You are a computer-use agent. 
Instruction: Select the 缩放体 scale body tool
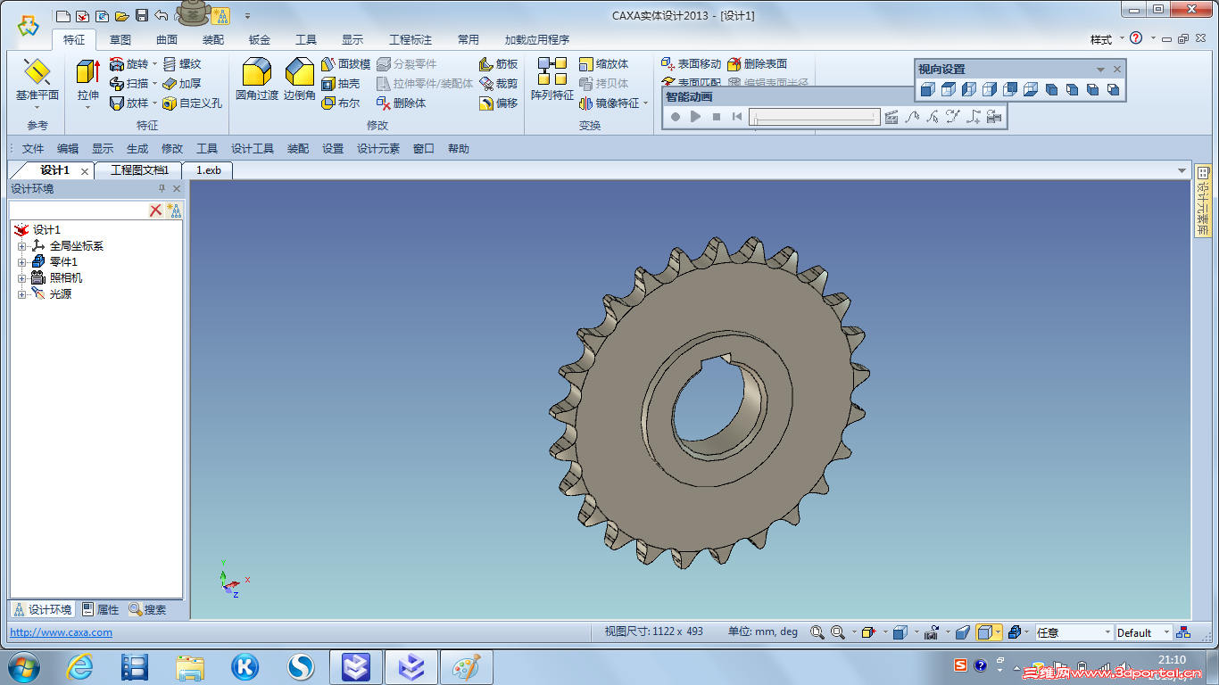(603, 64)
